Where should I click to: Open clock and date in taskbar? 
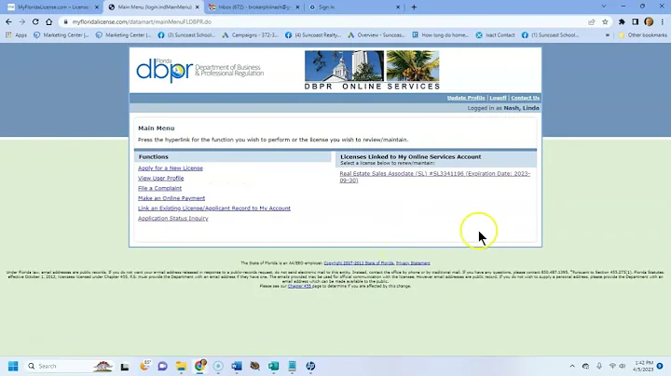643,366
